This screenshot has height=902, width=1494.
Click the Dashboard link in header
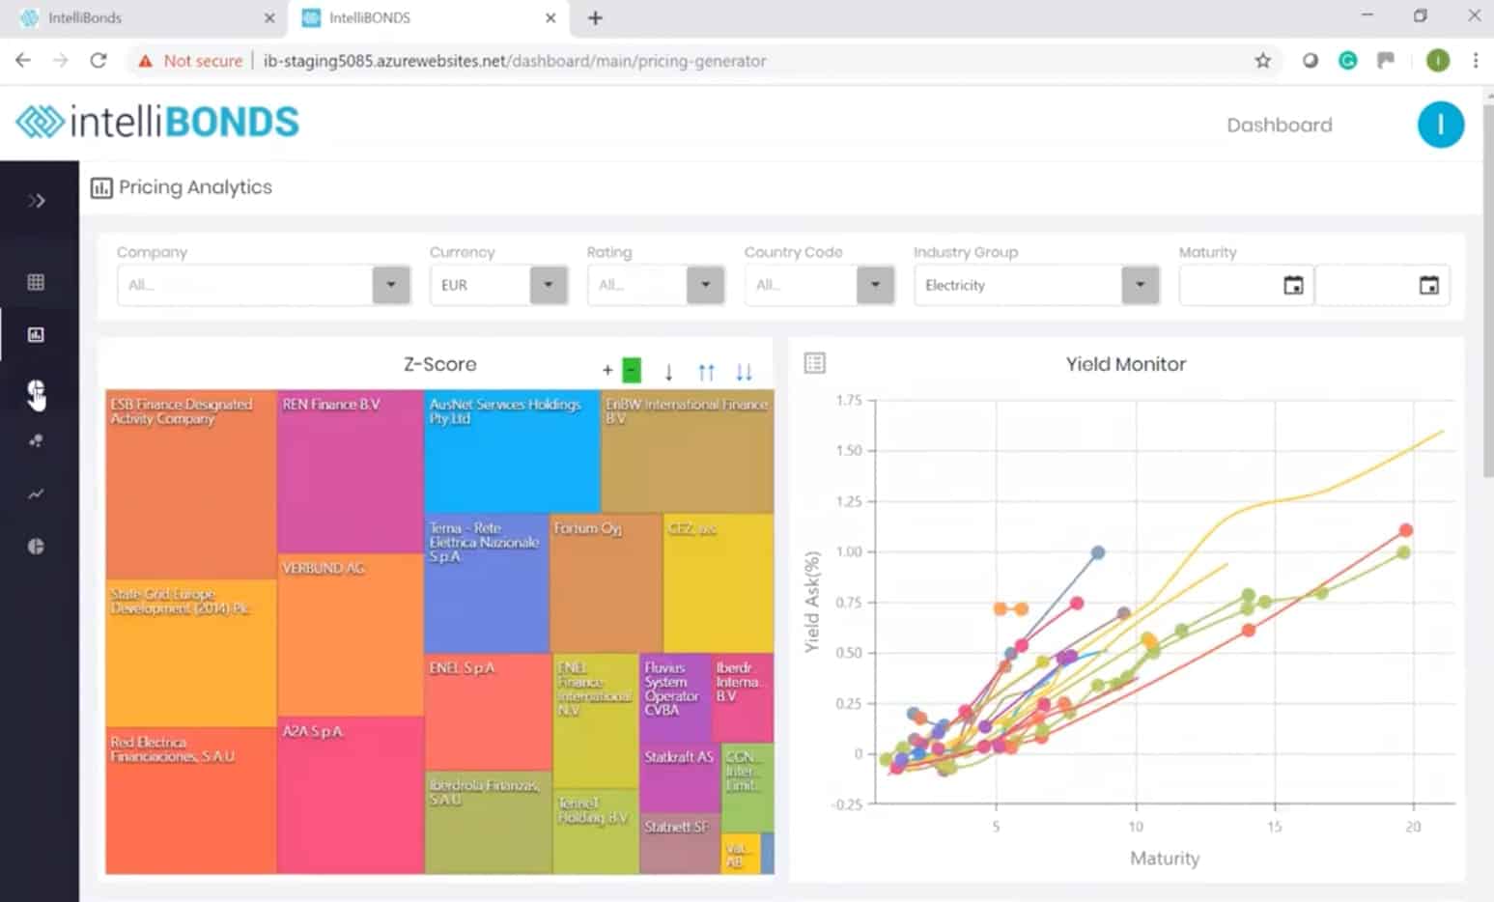pos(1279,125)
